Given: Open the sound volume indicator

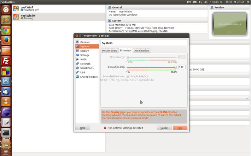Looking at the screenshot, I should pos(206,2).
